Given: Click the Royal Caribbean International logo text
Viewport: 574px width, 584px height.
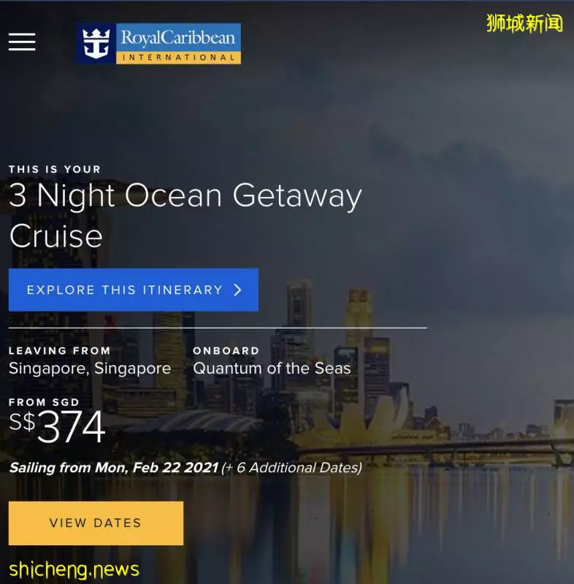Looking at the screenshot, I should pos(178,37).
